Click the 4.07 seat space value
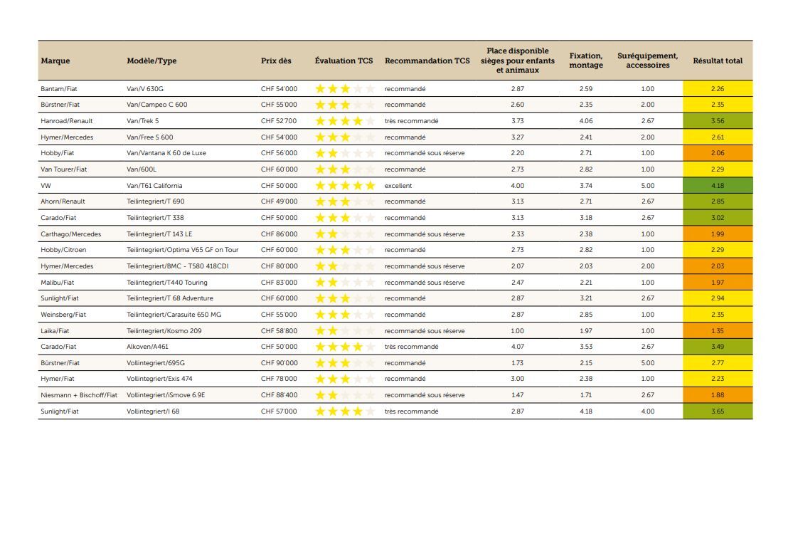Screen dimensions: 793x556 [x=517, y=347]
